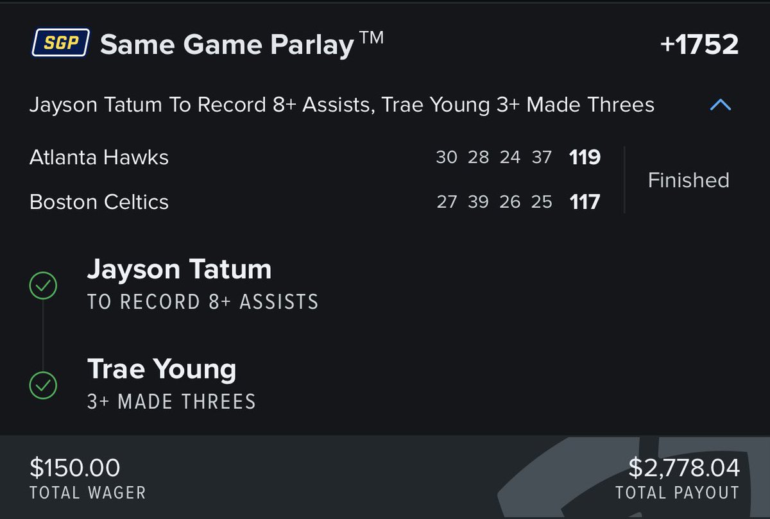Open the Jayson Tatum leg name
Screen dimensions: 770x519
point(179,269)
